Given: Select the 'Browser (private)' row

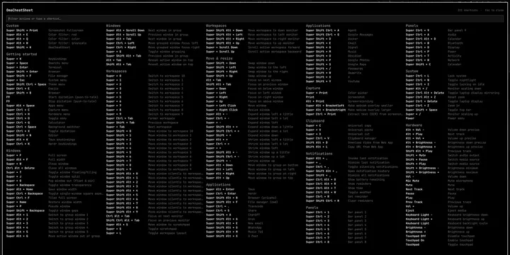Looking at the screenshot, I should click(x=254, y=198).
